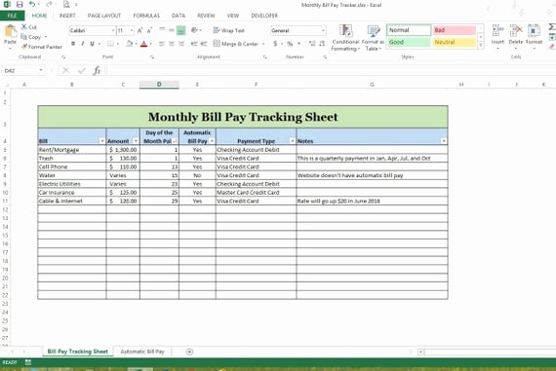This screenshot has height=371, width=556.
Task: Click the red Font Color A
Action: pos(143,44)
